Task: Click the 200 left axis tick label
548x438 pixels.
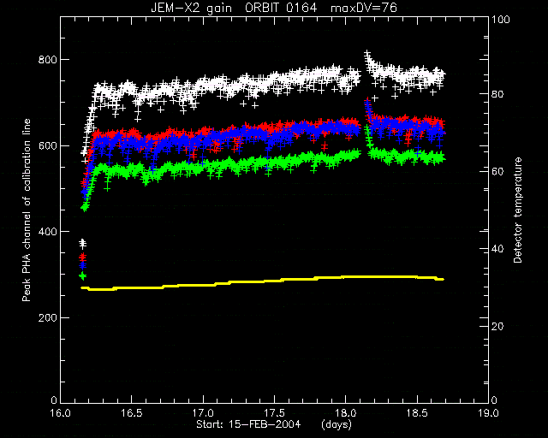Action: (47, 318)
